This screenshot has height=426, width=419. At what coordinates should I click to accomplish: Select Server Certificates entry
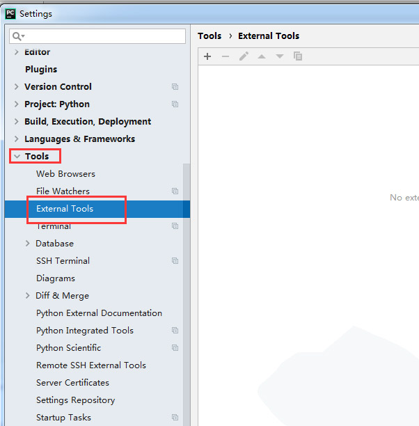(x=72, y=383)
